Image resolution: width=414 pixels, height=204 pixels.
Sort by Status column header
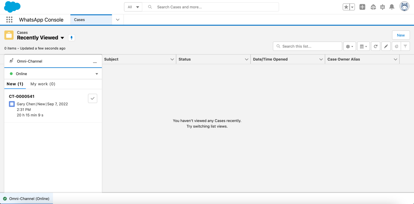coord(185,59)
